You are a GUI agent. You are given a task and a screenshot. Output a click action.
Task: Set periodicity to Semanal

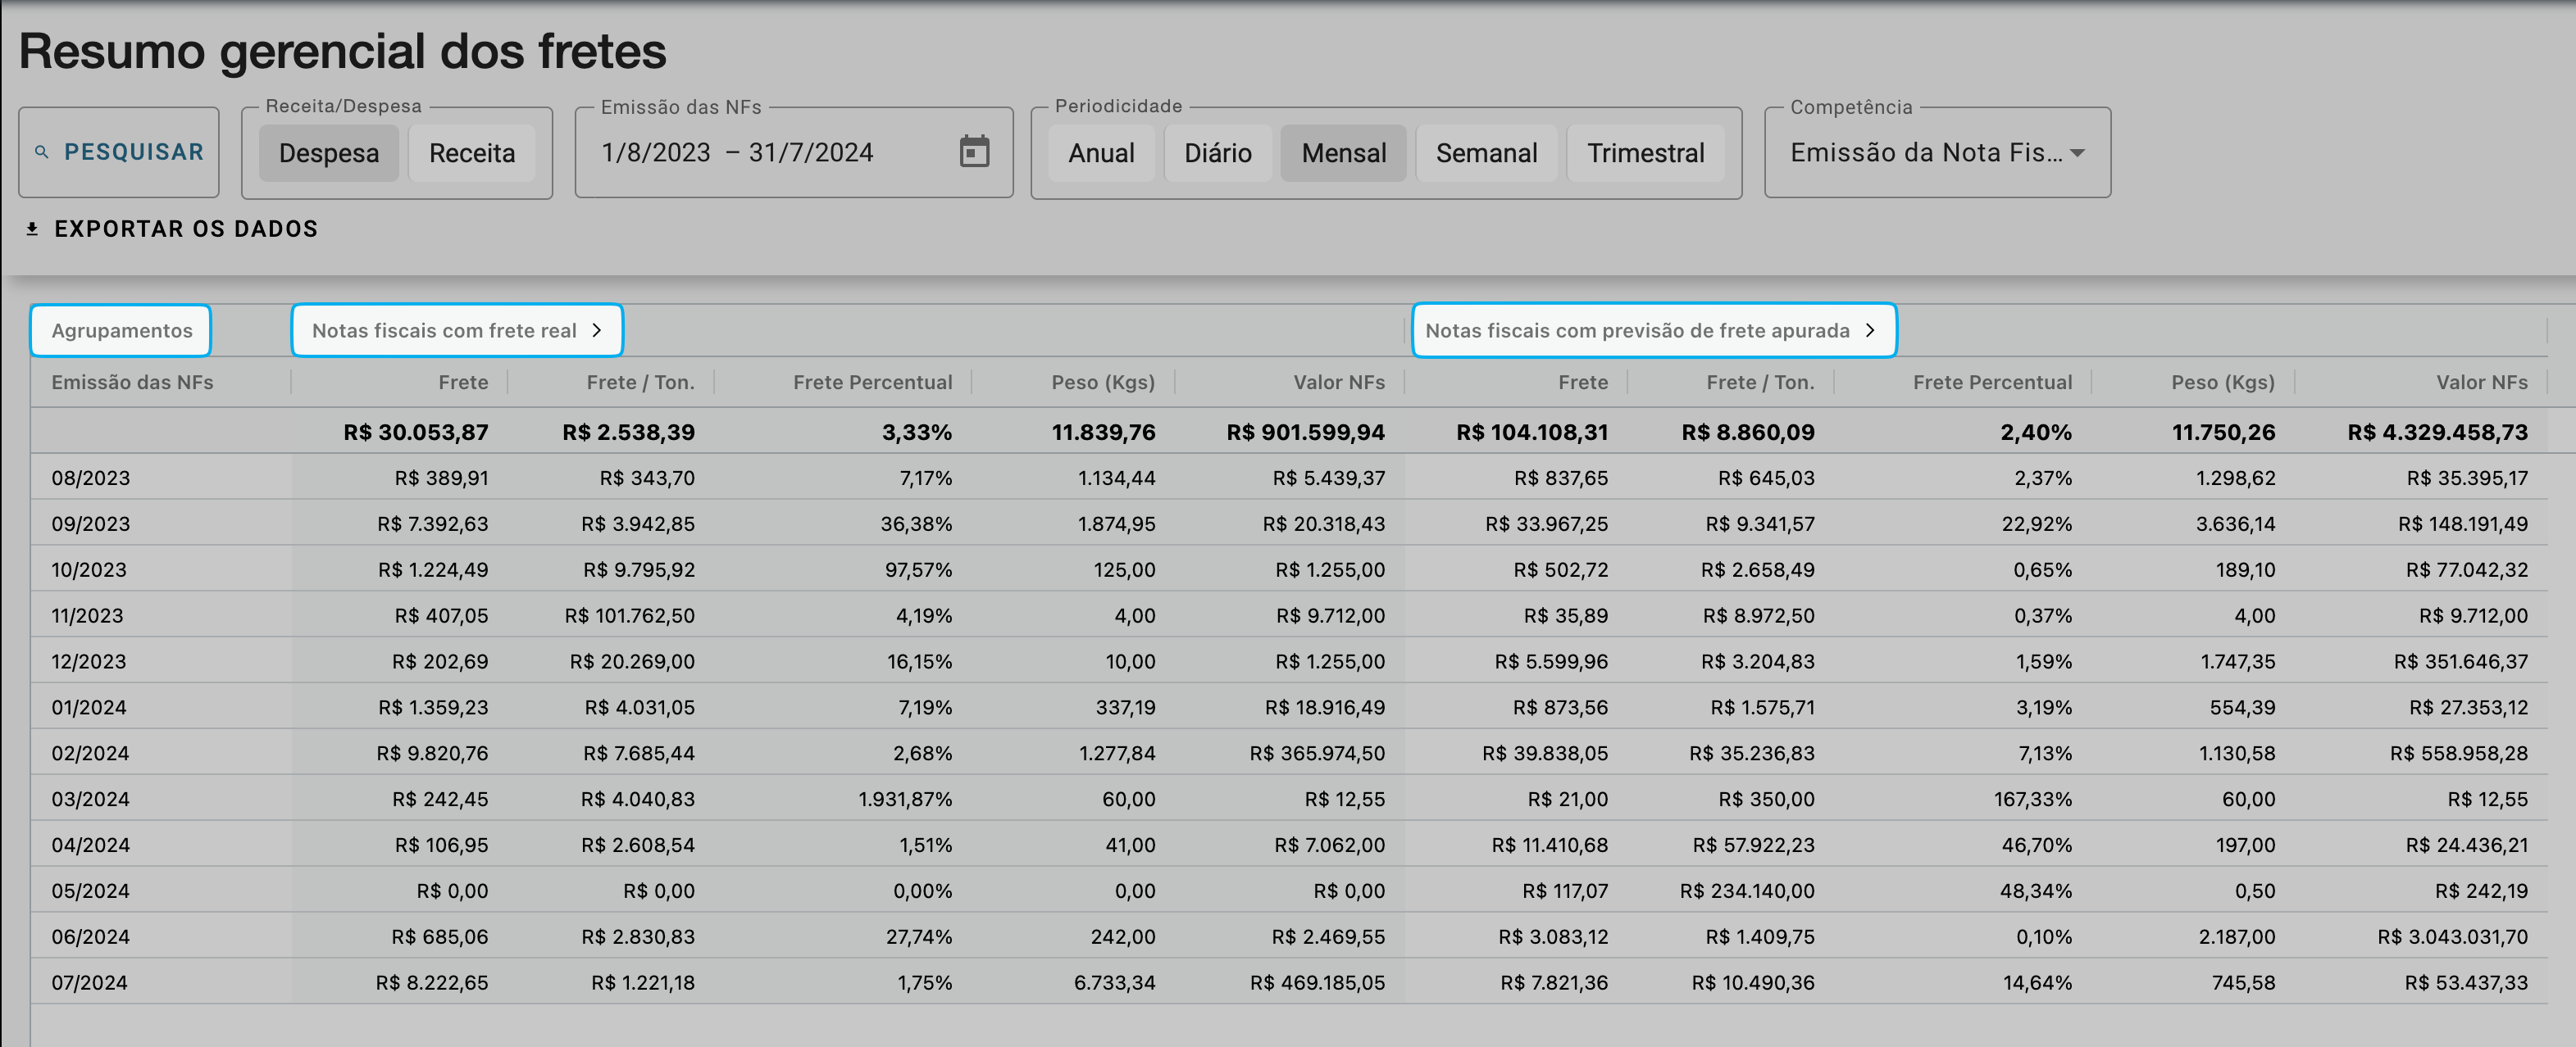click(1487, 153)
